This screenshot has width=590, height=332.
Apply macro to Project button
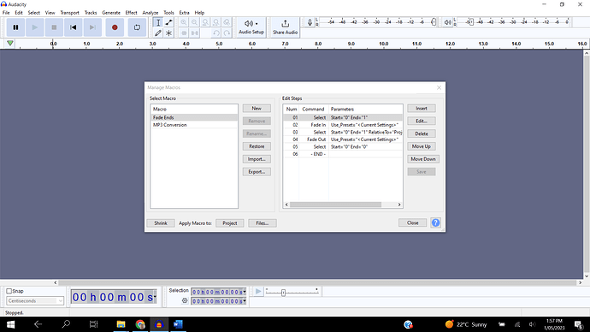(229, 223)
